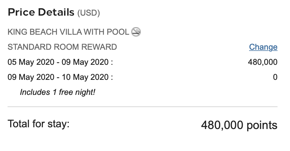
Task: Select the Total for stay label
Action: pyautogui.click(x=39, y=124)
